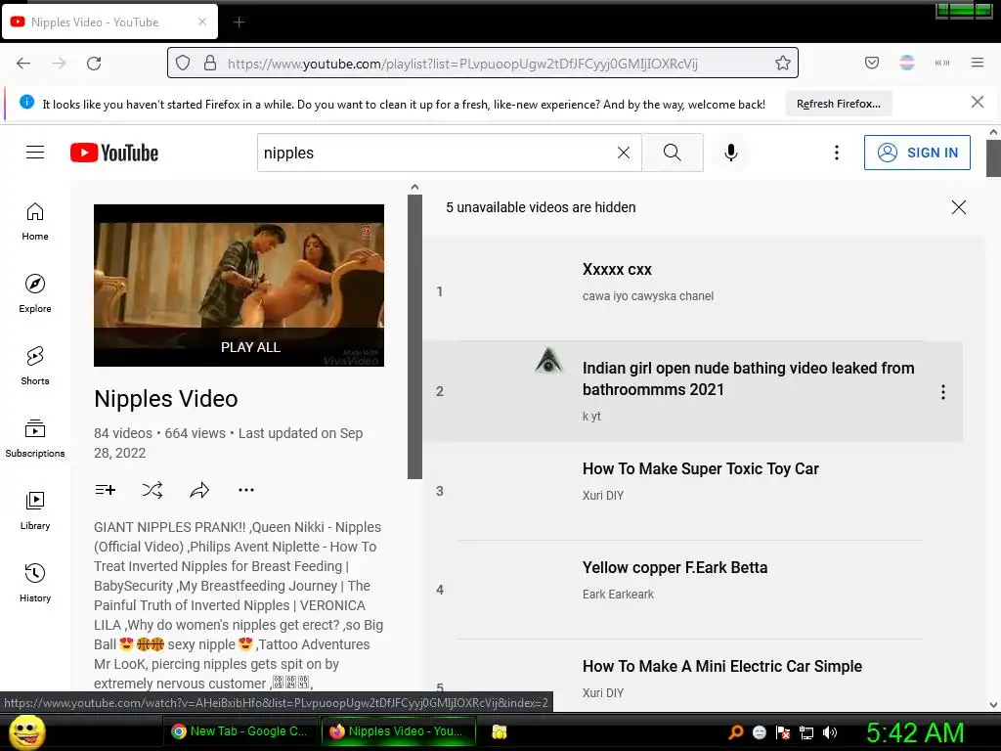Click the SIGN IN button

(917, 153)
